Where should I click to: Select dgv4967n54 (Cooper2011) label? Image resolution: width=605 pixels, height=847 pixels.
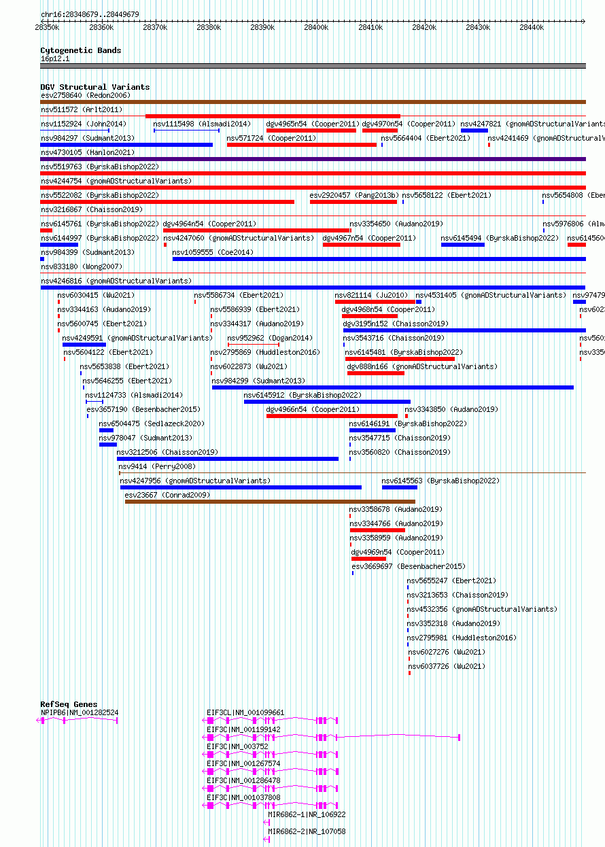pyautogui.click(x=369, y=238)
